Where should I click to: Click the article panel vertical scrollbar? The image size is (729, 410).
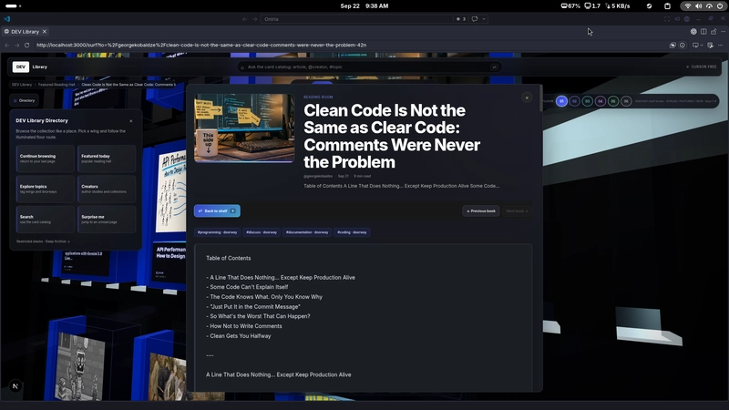click(x=540, y=98)
